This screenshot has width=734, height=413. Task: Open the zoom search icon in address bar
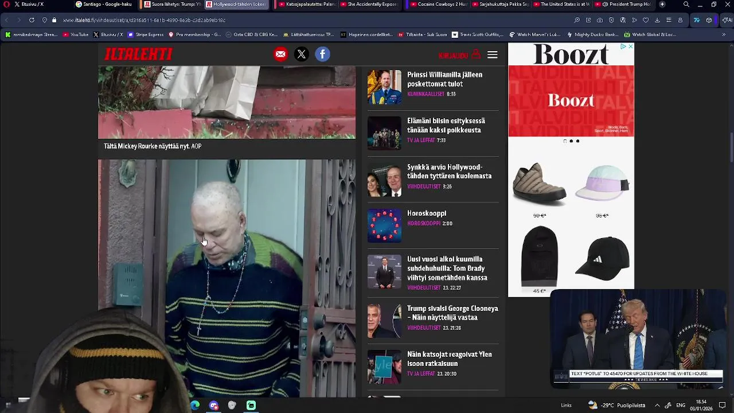[577, 20]
